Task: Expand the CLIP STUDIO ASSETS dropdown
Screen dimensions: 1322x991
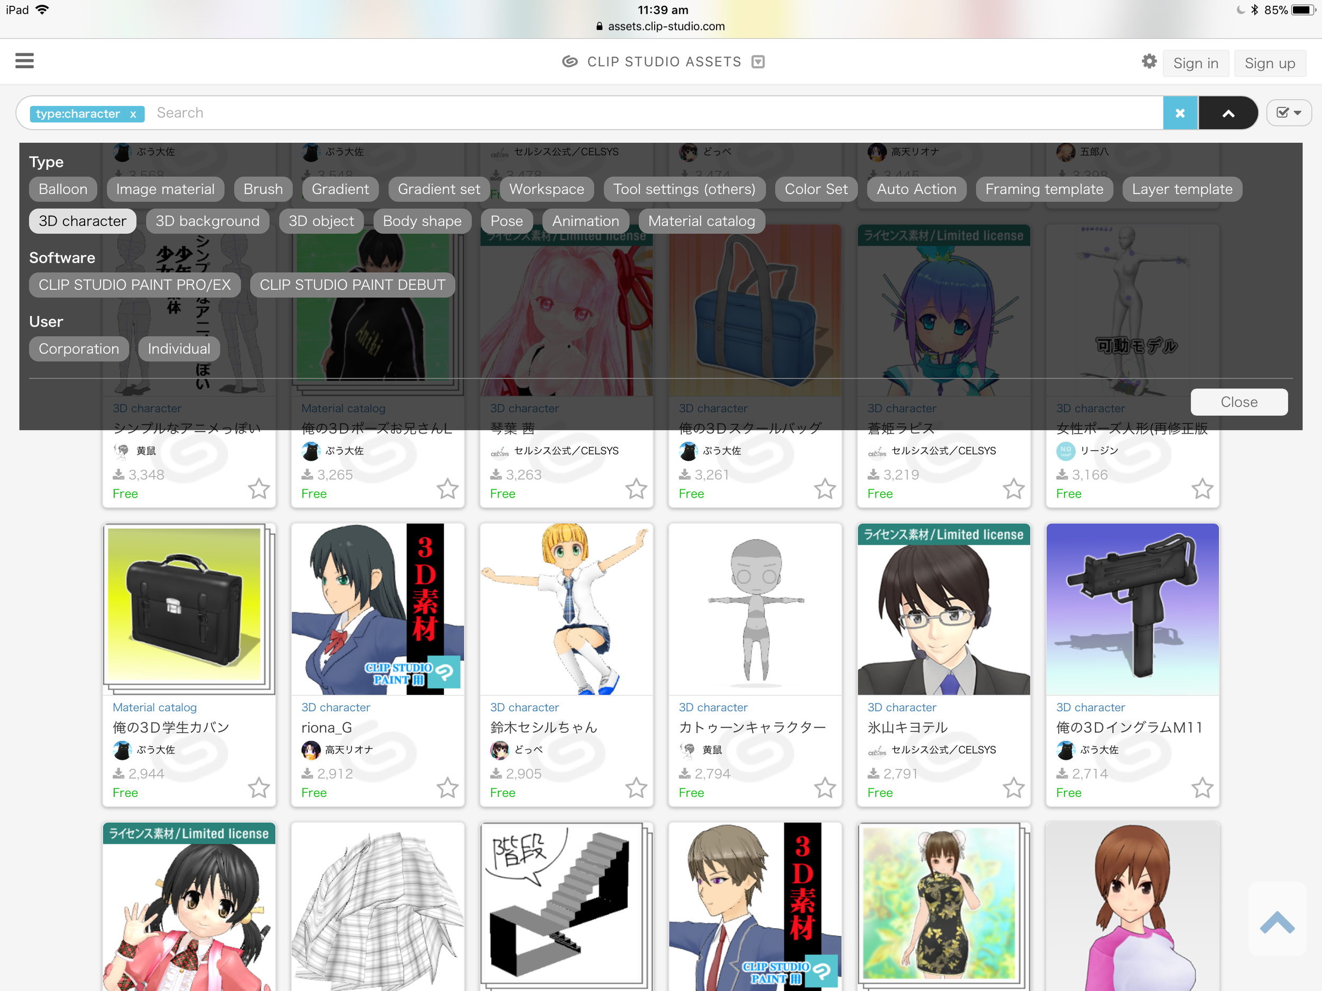Action: [758, 62]
